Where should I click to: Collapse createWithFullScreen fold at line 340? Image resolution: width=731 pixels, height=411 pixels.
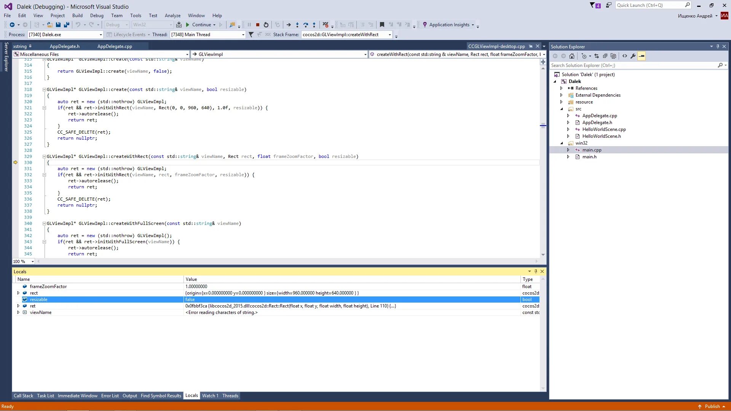click(x=44, y=224)
